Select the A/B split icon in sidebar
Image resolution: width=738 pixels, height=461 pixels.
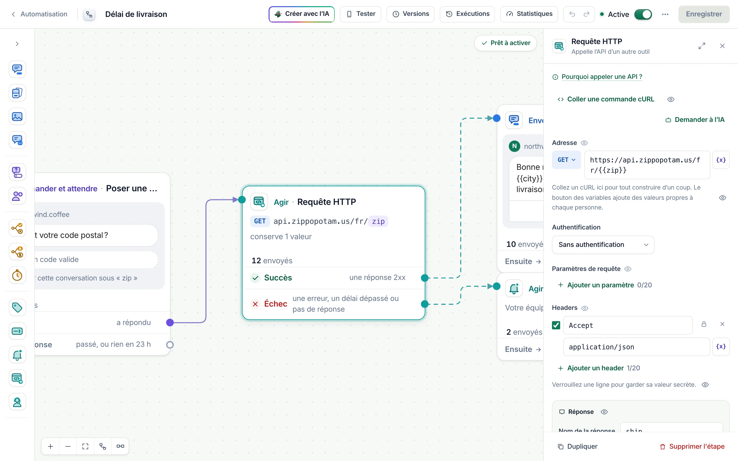coord(17,252)
